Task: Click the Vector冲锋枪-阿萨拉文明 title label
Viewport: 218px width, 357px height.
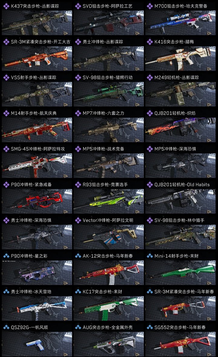Action: [108, 220]
